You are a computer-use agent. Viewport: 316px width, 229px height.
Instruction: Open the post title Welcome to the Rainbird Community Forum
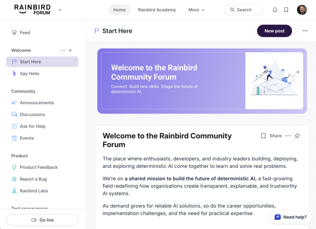click(x=167, y=140)
